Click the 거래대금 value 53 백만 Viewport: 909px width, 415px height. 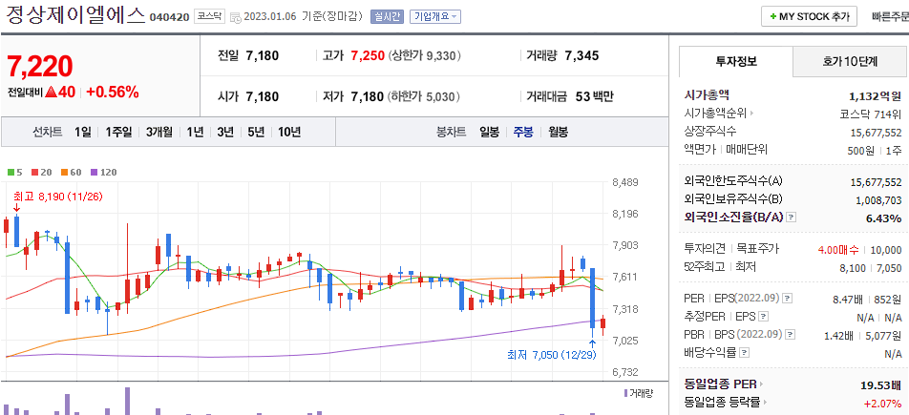tap(595, 96)
